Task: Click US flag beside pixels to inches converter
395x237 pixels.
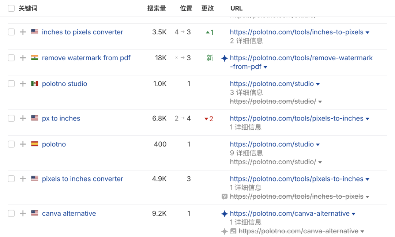Action: (34, 178)
